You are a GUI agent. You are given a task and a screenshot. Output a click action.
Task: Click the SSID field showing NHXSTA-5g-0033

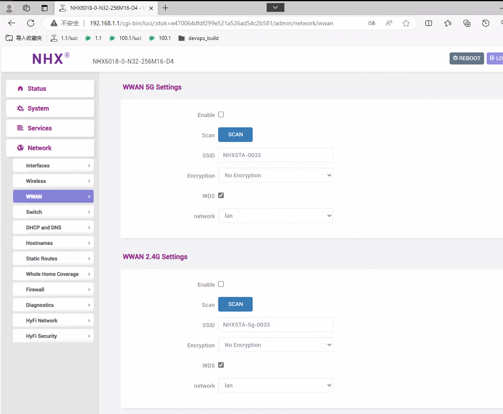(x=276, y=325)
